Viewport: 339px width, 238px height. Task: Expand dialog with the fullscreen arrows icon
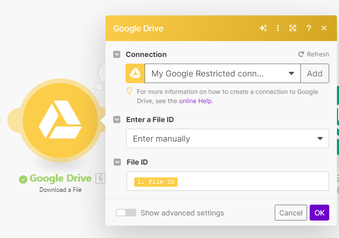click(x=293, y=28)
